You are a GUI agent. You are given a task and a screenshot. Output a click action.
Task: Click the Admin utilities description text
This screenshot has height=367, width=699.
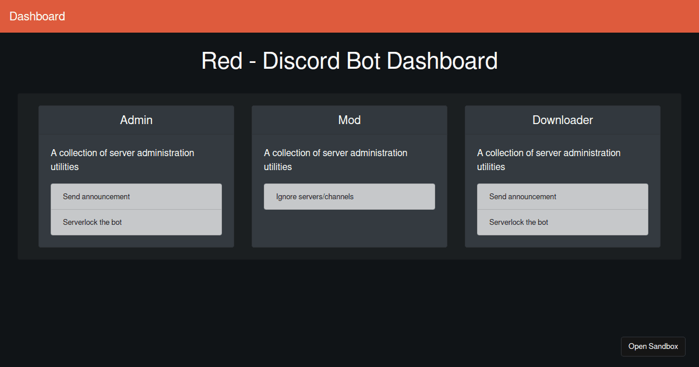[122, 160]
